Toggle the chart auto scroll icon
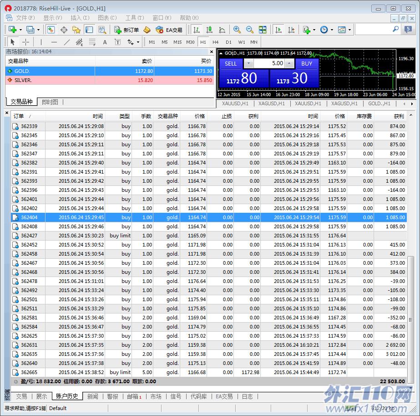The image size is (420, 416). pyautogui.click(x=278, y=30)
